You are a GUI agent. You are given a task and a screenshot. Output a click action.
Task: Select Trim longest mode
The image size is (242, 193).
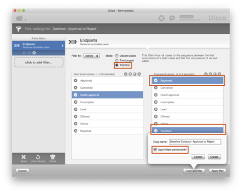click(117, 60)
